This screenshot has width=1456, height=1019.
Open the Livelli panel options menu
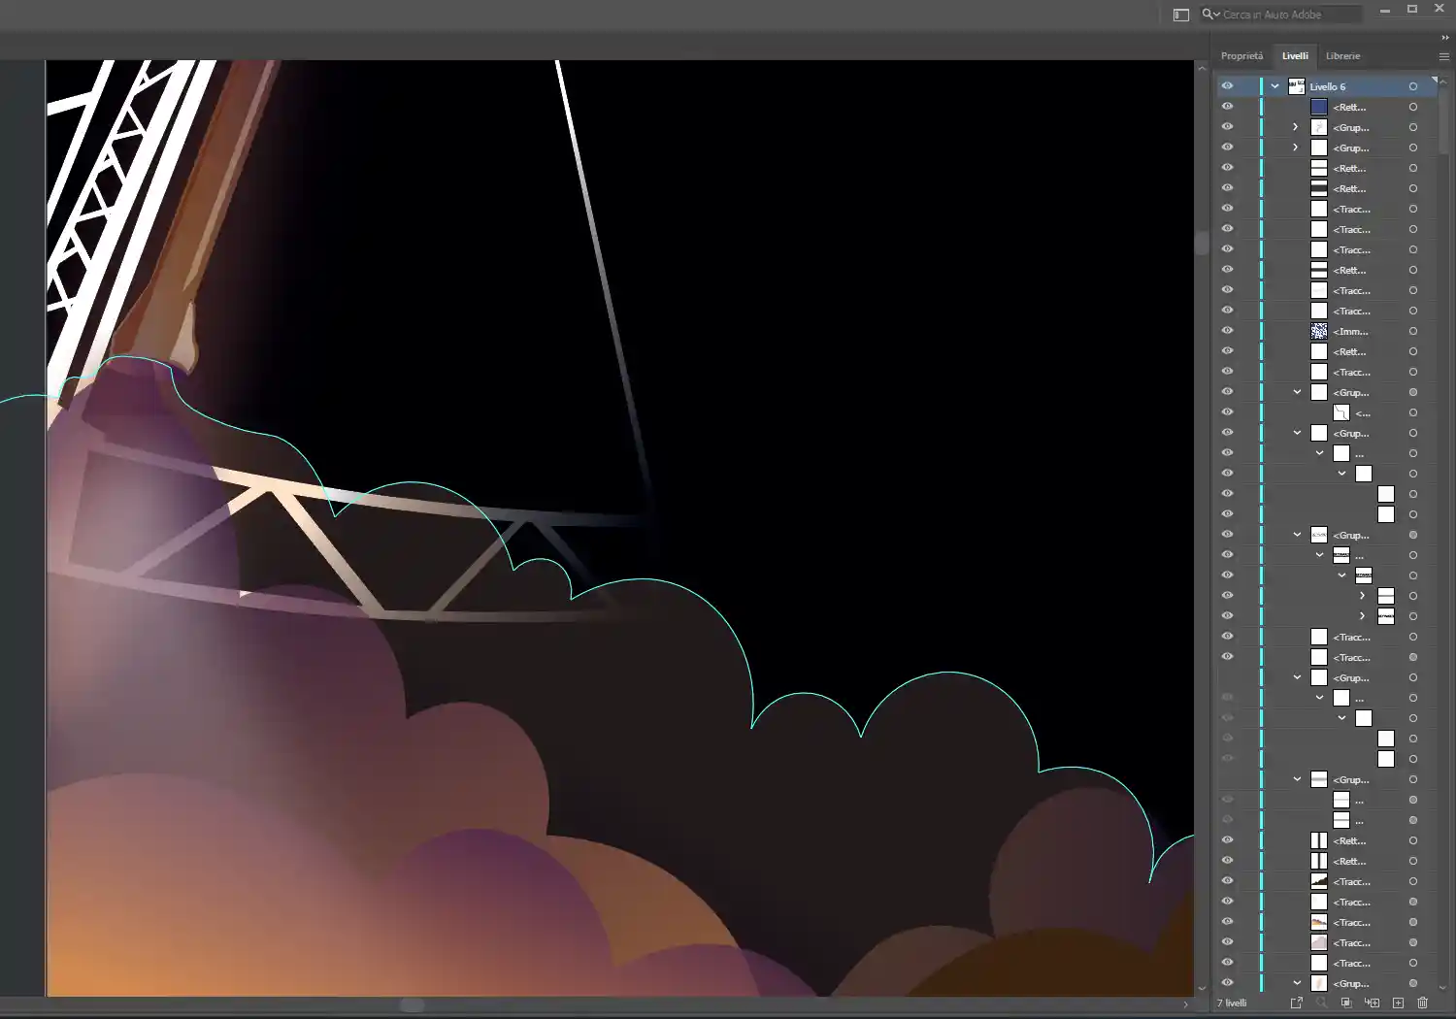1443,56
